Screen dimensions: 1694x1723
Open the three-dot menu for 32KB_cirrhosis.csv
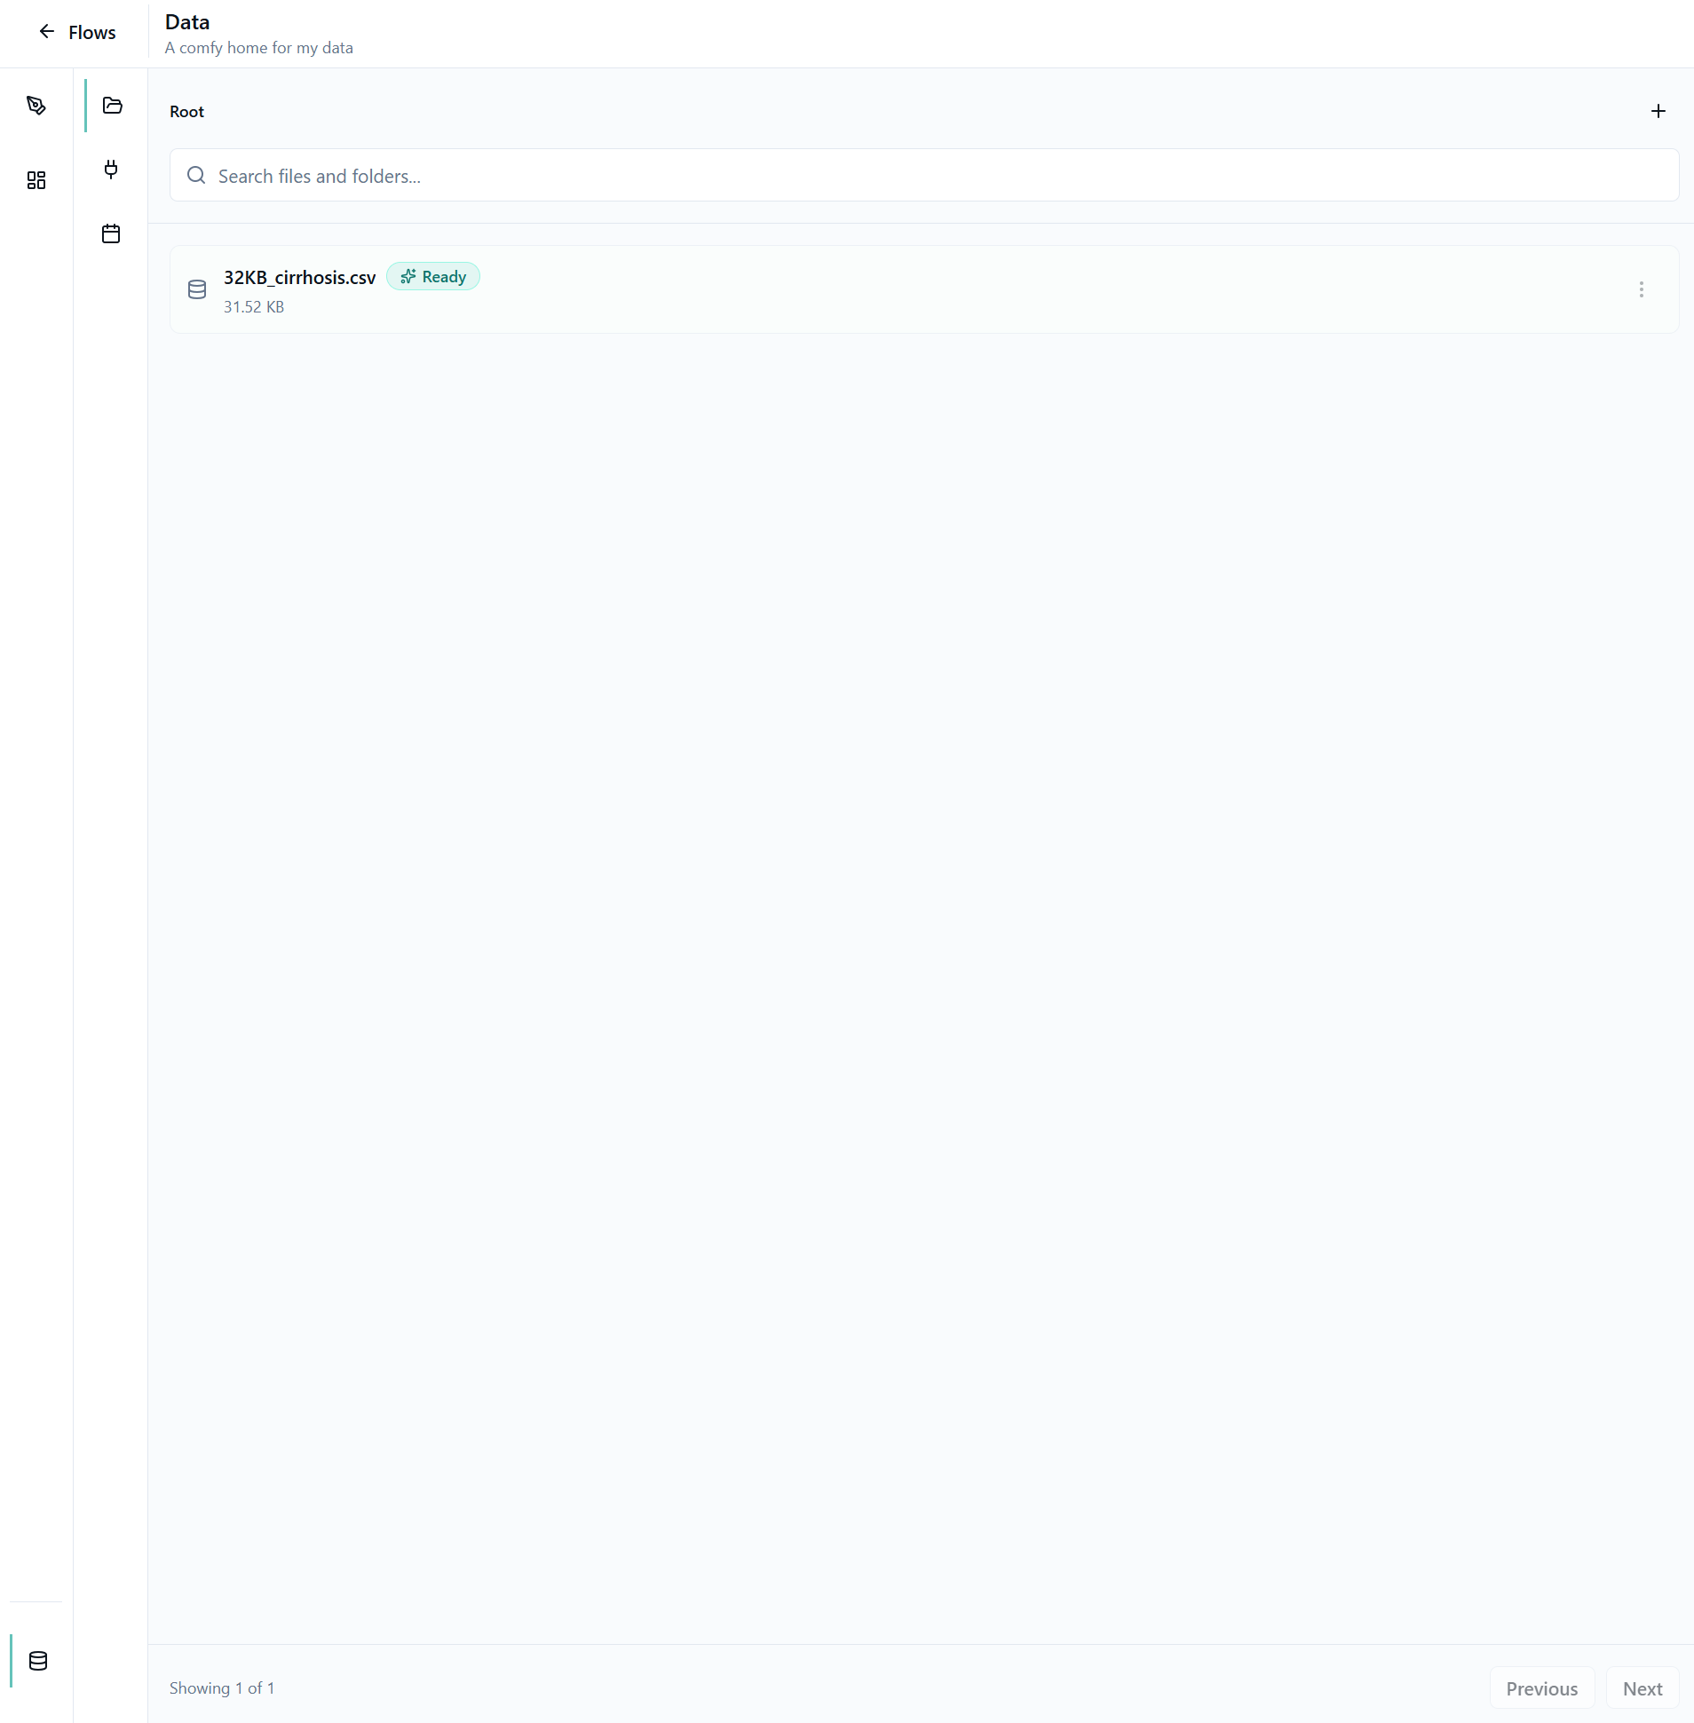(x=1641, y=290)
